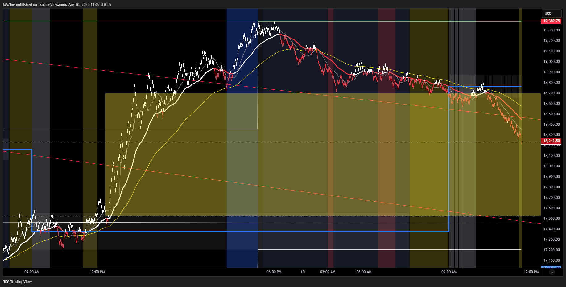Click the 18,000.00 price axis label
566x287 pixels.
(552, 166)
